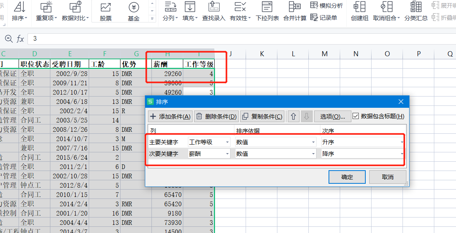
Task: Click date cell 2001/1/20
Action: 69,213
